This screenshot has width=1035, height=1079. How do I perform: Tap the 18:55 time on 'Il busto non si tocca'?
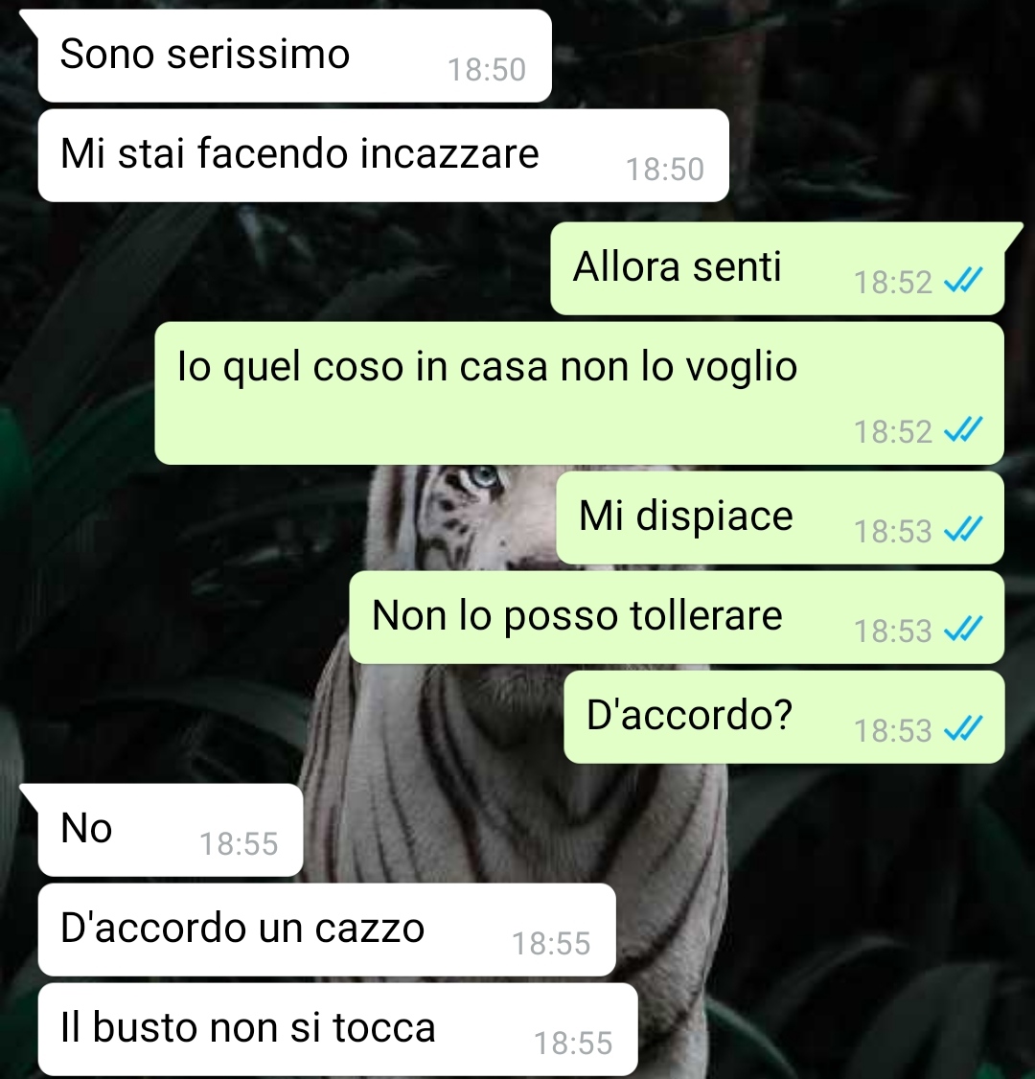(572, 1044)
